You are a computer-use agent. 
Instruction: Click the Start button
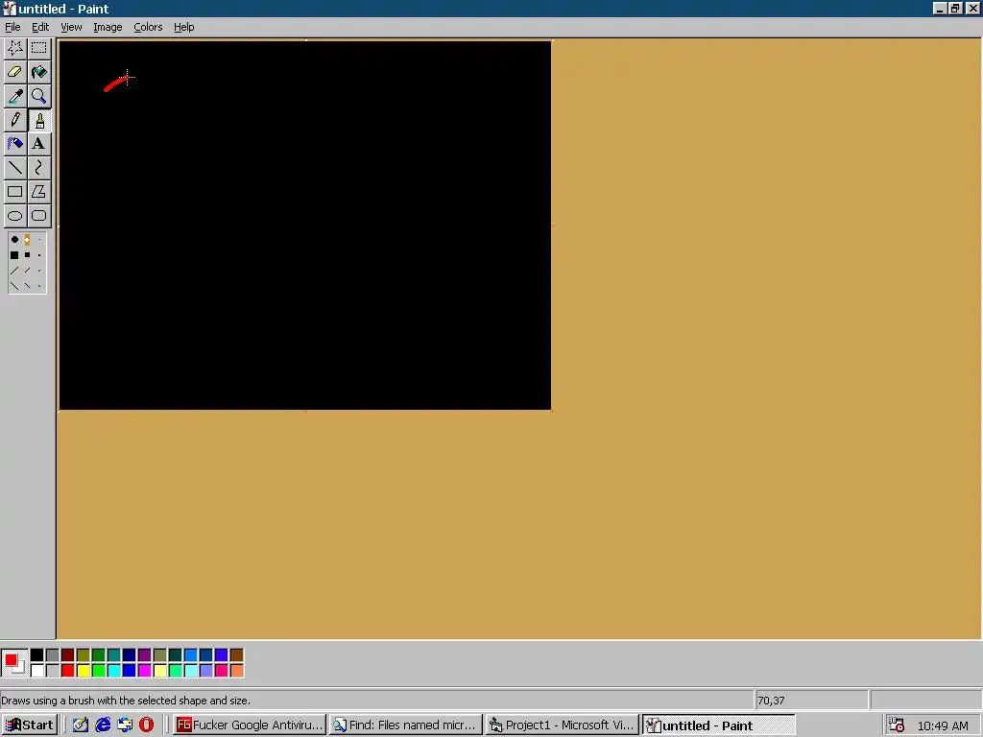pos(30,725)
